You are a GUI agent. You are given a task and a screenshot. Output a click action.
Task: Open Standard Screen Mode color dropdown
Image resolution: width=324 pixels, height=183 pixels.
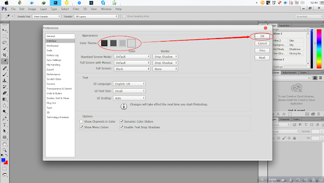click(x=132, y=56)
